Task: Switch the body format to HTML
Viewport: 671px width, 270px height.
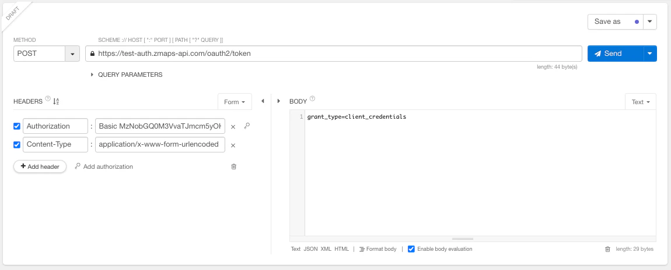Action: (x=341, y=249)
